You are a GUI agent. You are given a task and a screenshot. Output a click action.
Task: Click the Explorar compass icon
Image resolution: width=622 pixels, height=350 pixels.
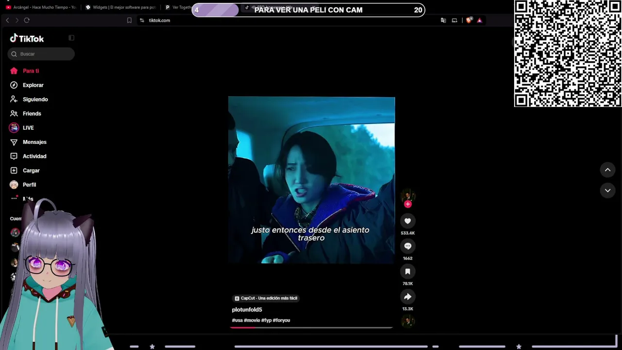coord(14,85)
